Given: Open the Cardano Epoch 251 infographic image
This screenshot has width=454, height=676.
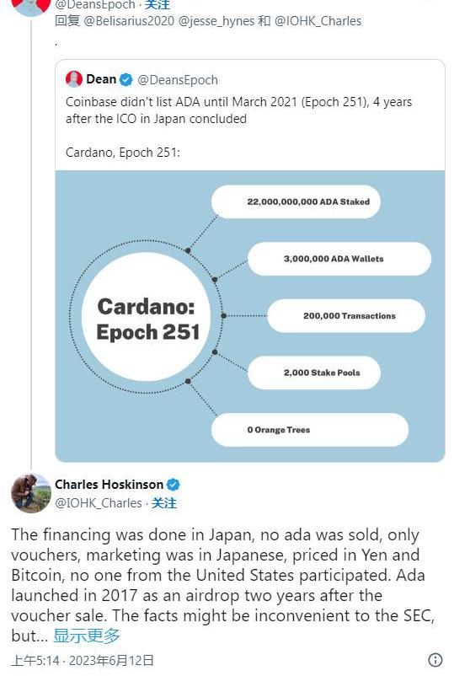Looking at the screenshot, I should coord(250,316).
